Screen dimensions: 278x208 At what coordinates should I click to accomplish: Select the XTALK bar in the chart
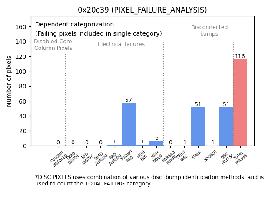pos(198,127)
